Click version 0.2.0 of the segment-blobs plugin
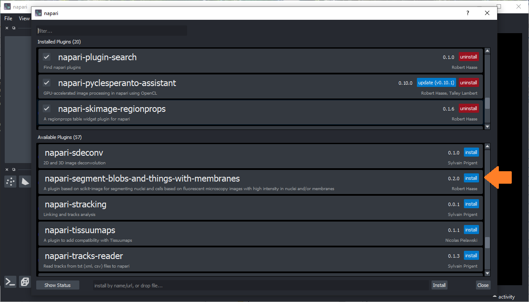The height and width of the screenshot is (302, 529). point(454,179)
